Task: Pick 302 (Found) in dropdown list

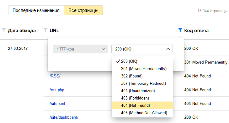Action: tap(142, 76)
